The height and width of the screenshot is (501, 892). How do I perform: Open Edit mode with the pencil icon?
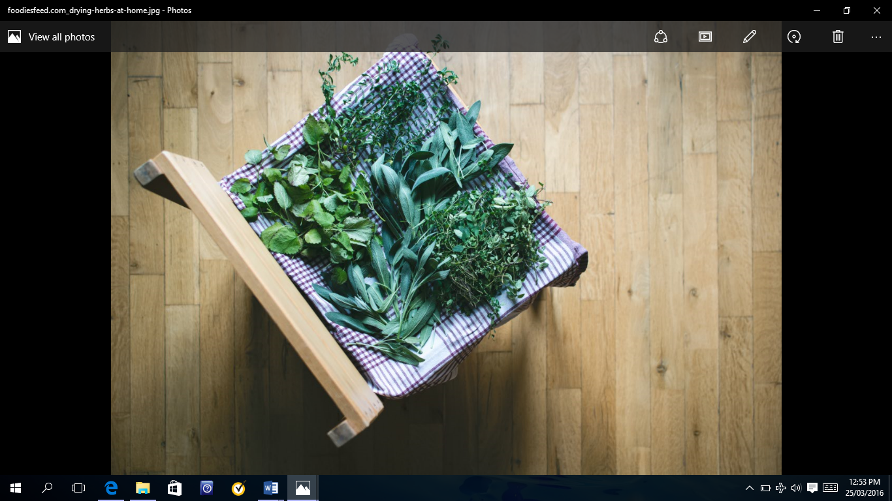(750, 37)
